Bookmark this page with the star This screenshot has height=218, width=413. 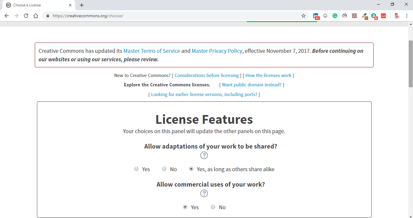[x=303, y=16]
